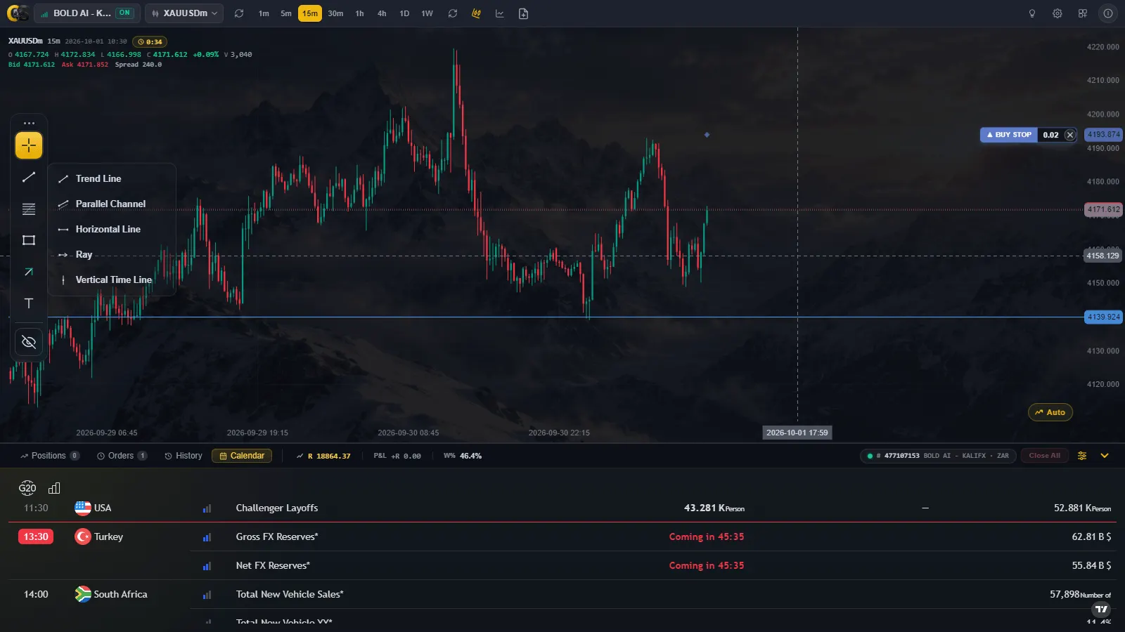Open the Positions tab

tap(49, 456)
